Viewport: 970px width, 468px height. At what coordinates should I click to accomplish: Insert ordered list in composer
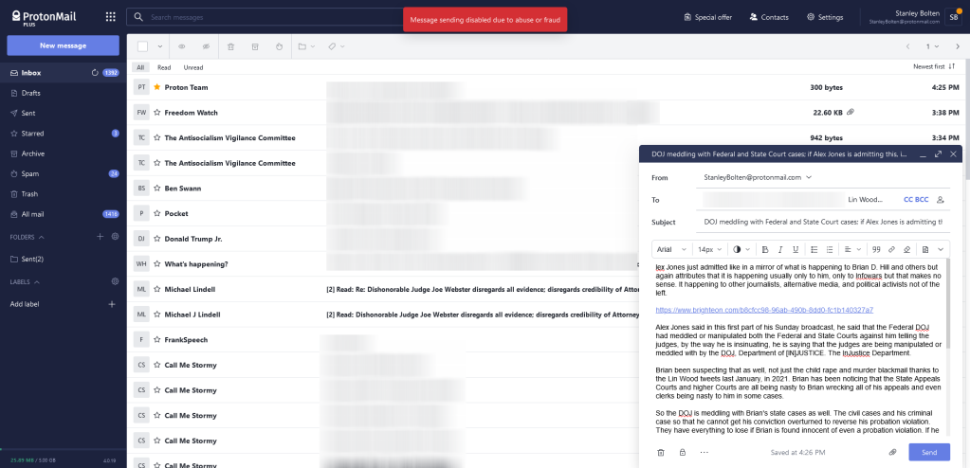(x=830, y=249)
